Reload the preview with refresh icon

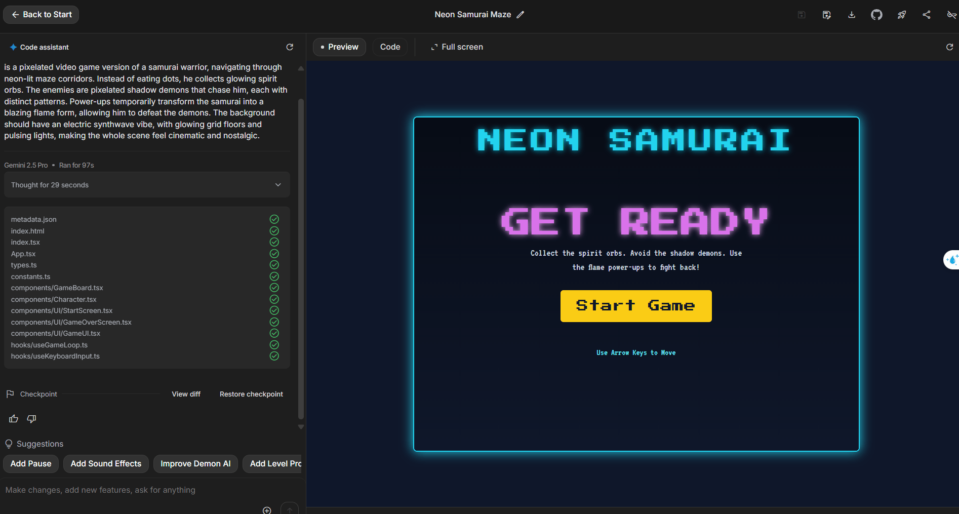(950, 47)
